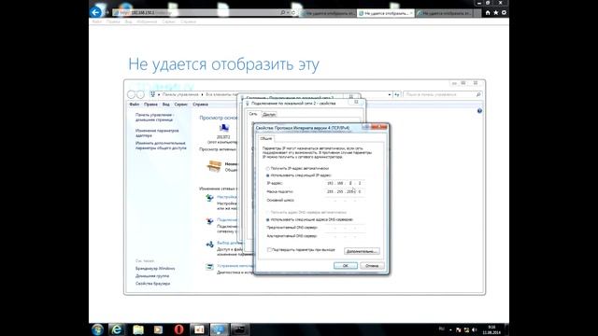Open the address bar dropdown arrow
The height and width of the screenshot is (336, 598).
288,12
